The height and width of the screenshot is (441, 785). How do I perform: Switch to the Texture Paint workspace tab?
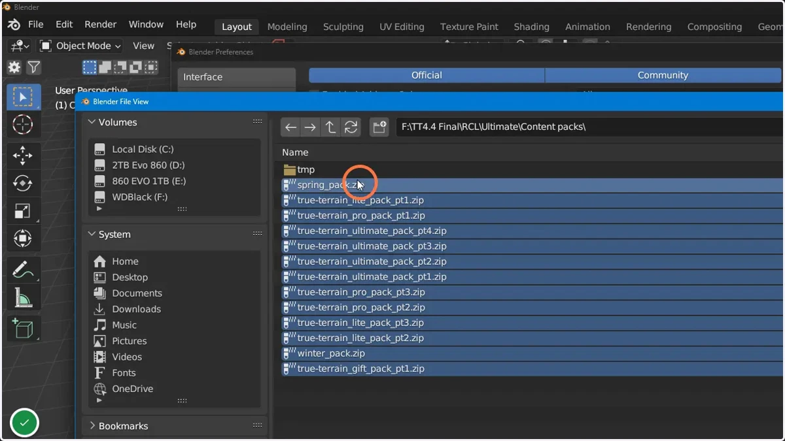point(469,27)
